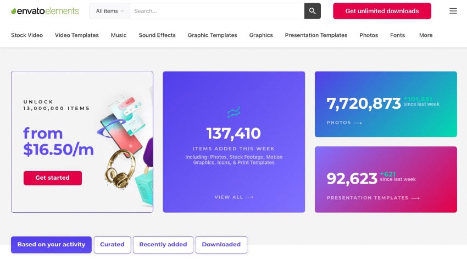Viewport: 467px width, 270px height.
Task: Go to the Graphic Templates category
Action: tap(212, 35)
